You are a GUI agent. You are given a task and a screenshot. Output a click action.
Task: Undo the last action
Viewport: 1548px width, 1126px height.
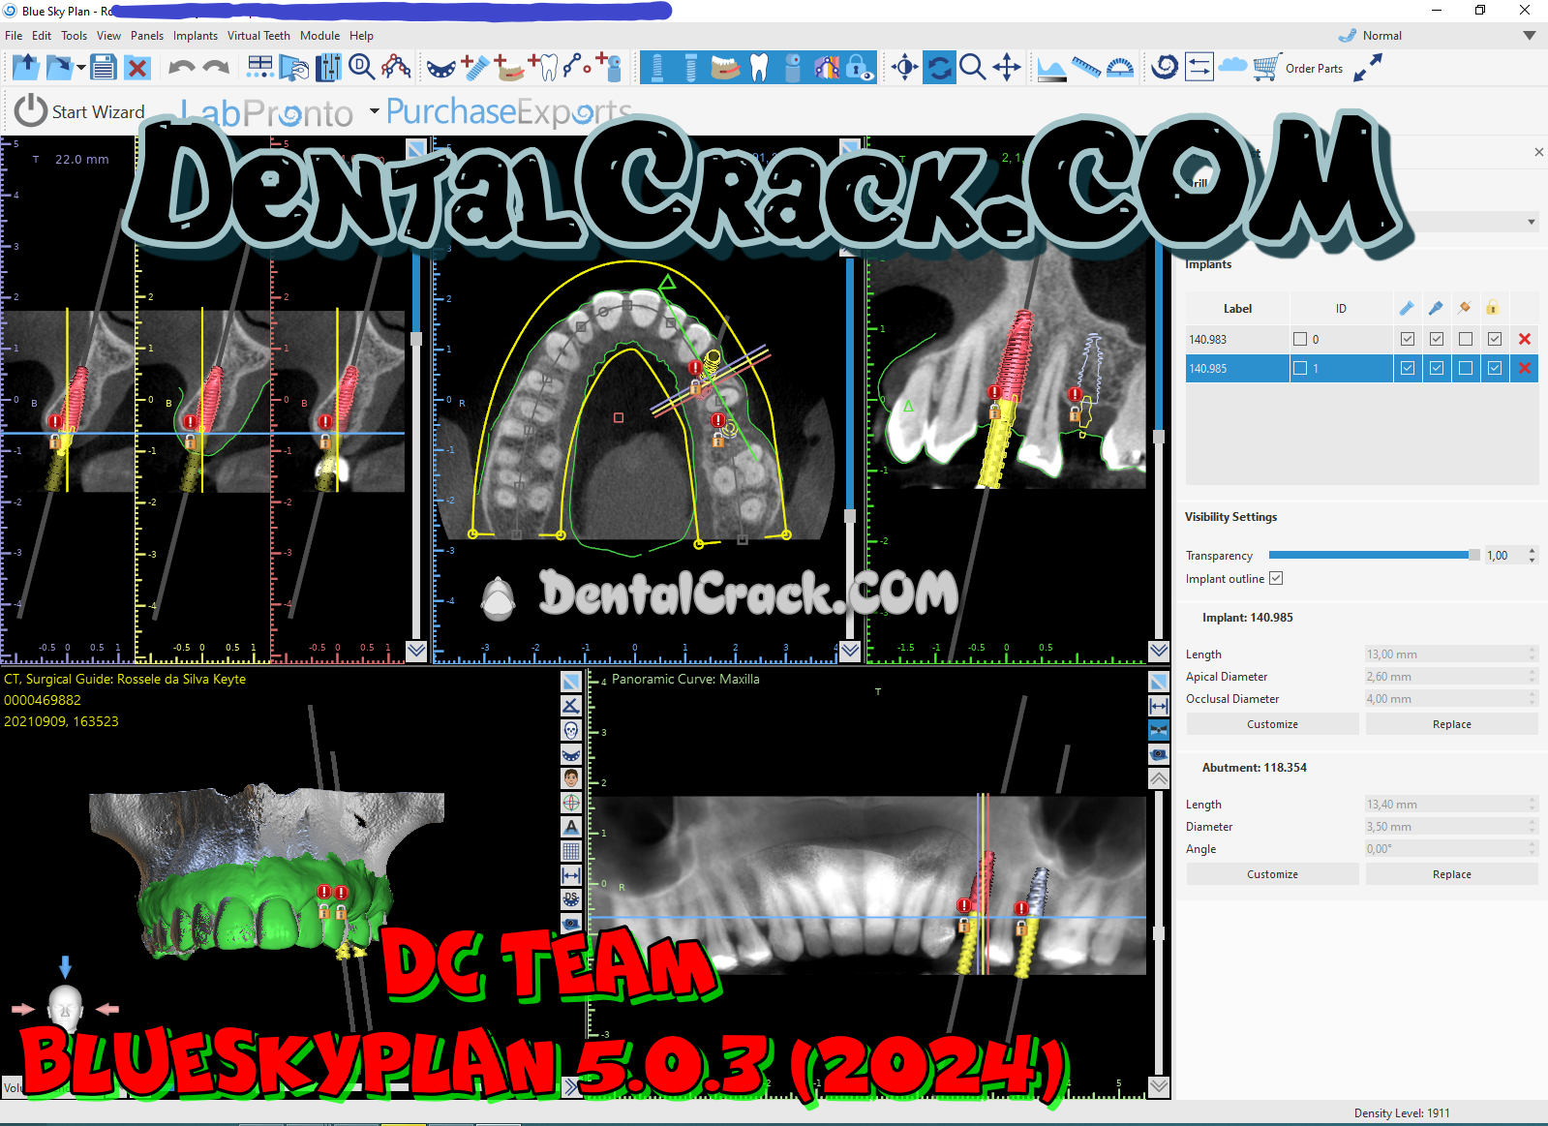(x=181, y=67)
